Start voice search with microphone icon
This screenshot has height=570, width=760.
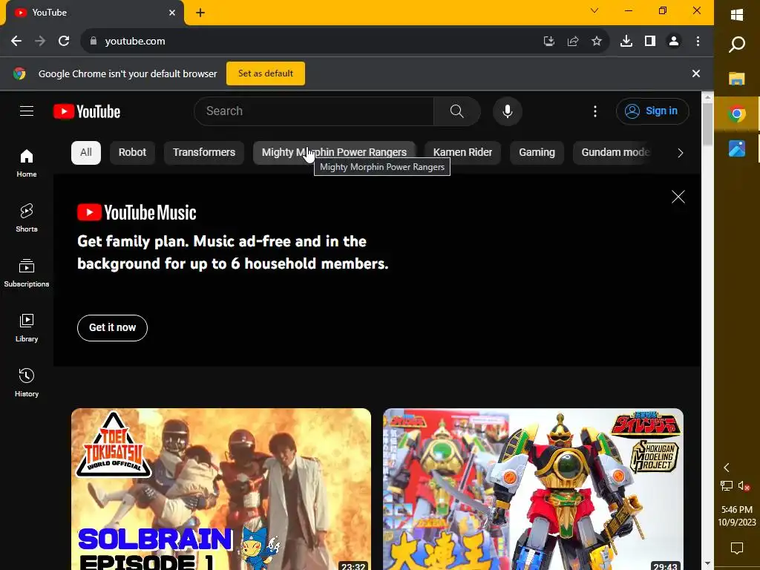507,111
